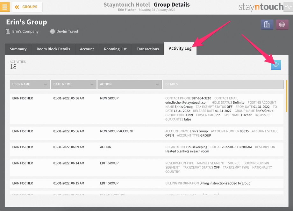
Task: Switch to the Summary tab
Action: pos(18,49)
